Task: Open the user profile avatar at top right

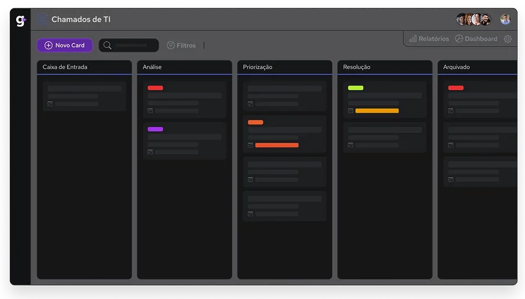Action: (x=505, y=20)
